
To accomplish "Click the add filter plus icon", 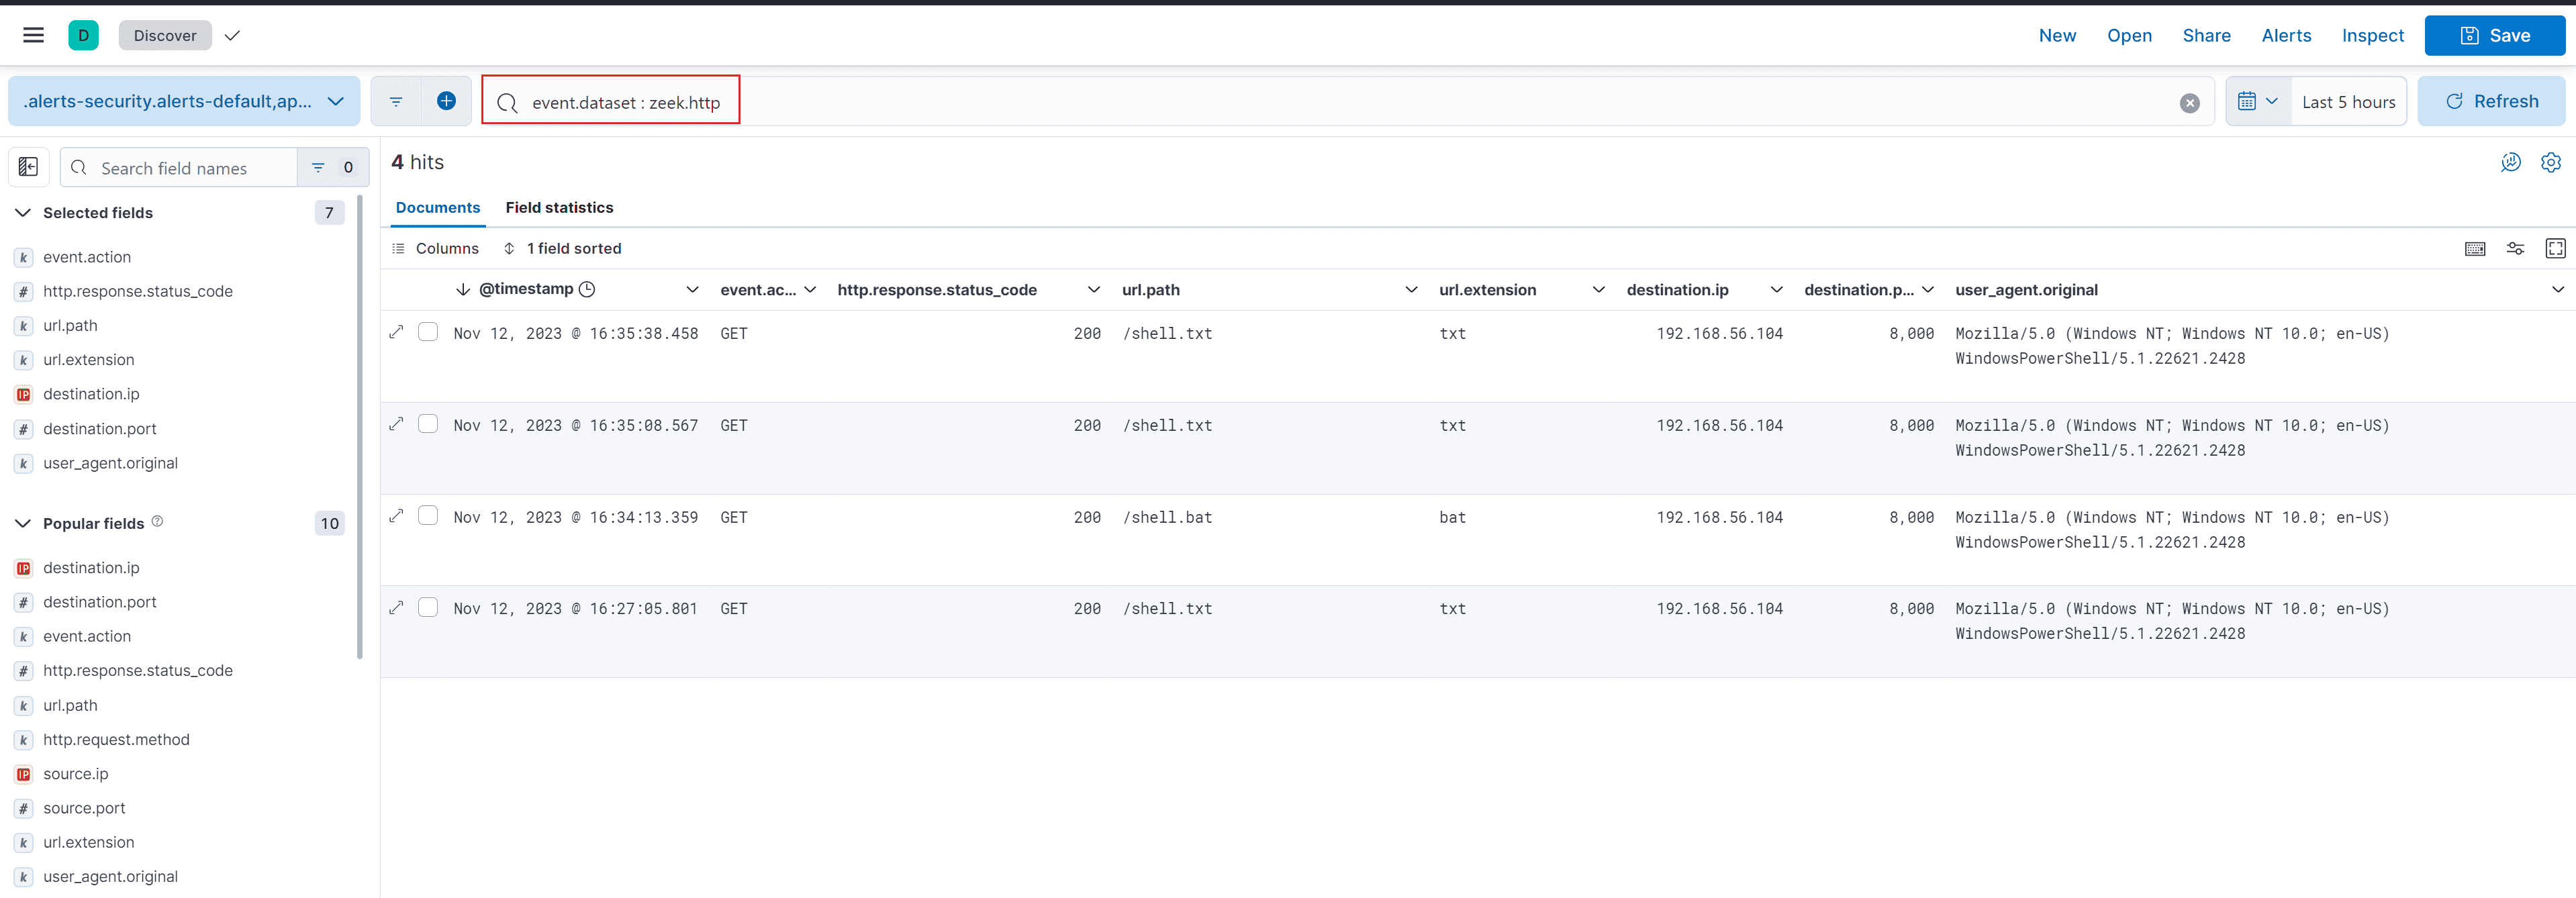I will click(x=446, y=101).
